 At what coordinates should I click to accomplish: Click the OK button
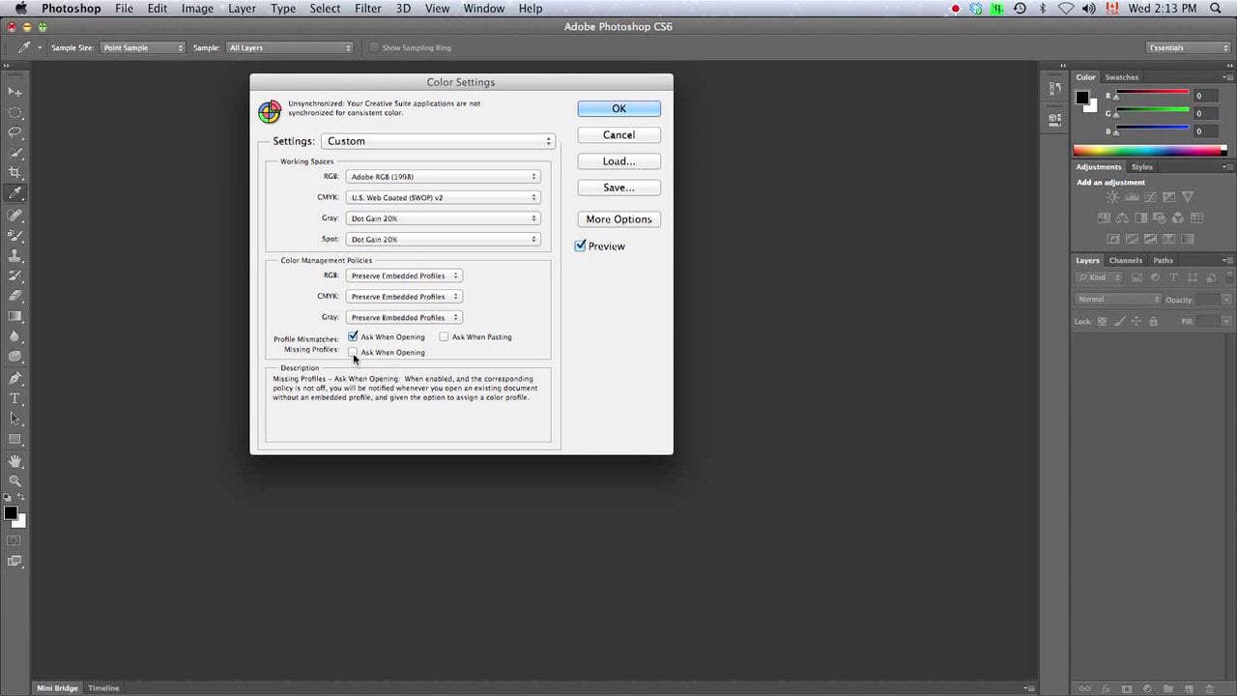tap(619, 108)
